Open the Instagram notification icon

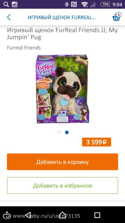[15, 4]
